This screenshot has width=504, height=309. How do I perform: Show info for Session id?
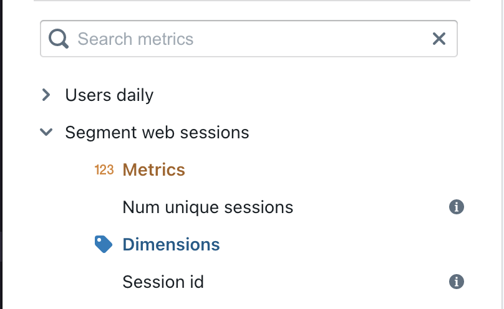click(457, 282)
